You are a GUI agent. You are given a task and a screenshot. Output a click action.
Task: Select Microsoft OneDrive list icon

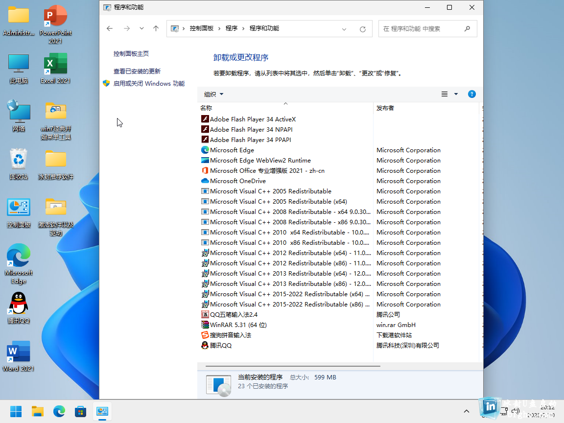pos(205,181)
